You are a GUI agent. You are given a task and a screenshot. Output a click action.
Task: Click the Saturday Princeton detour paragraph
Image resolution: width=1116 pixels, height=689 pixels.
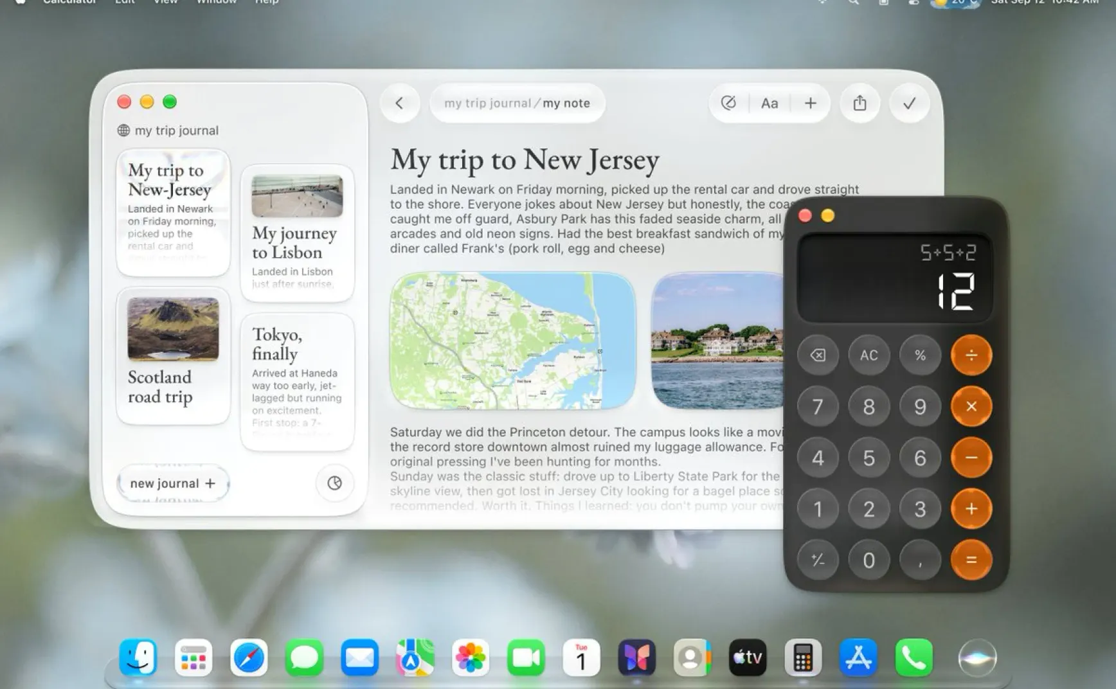(x=586, y=447)
